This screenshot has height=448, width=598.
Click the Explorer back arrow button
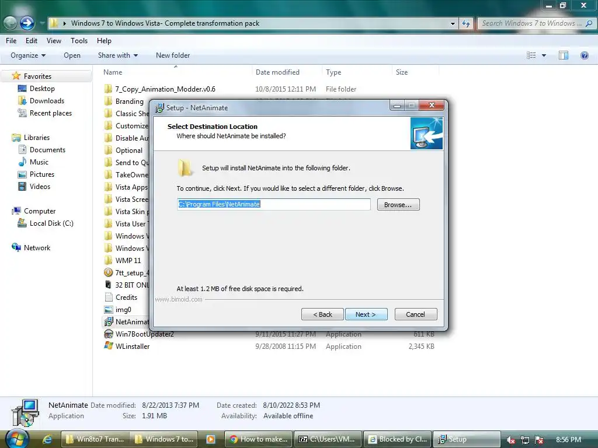(11, 23)
